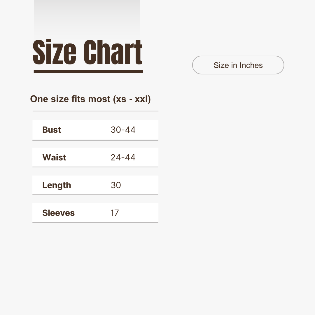The image size is (315, 315).
Task: Click the "Waist" row label
Action: pyautogui.click(x=54, y=157)
